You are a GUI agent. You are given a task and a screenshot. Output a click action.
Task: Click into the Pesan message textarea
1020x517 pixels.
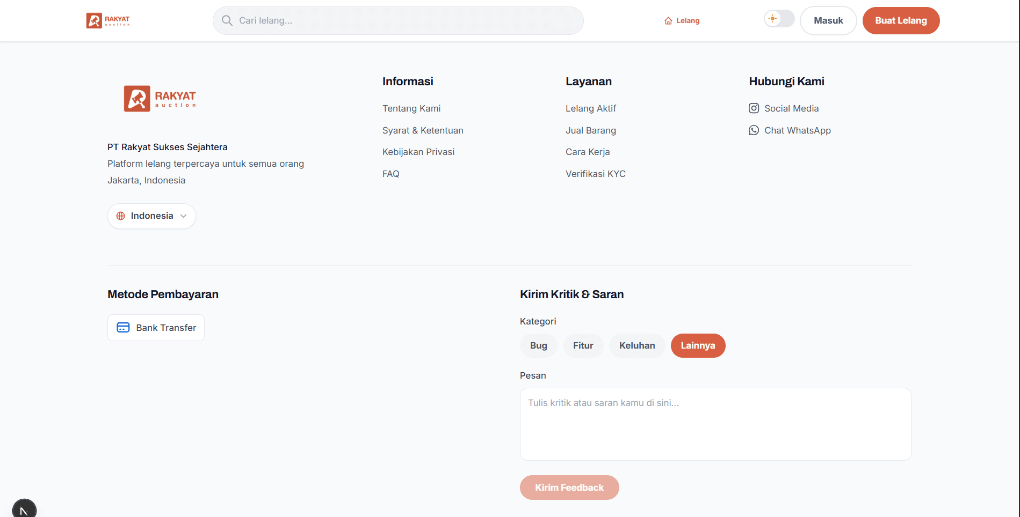click(715, 424)
